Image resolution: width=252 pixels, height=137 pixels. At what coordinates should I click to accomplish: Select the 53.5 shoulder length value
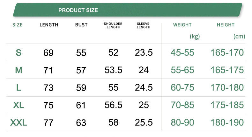113,70
